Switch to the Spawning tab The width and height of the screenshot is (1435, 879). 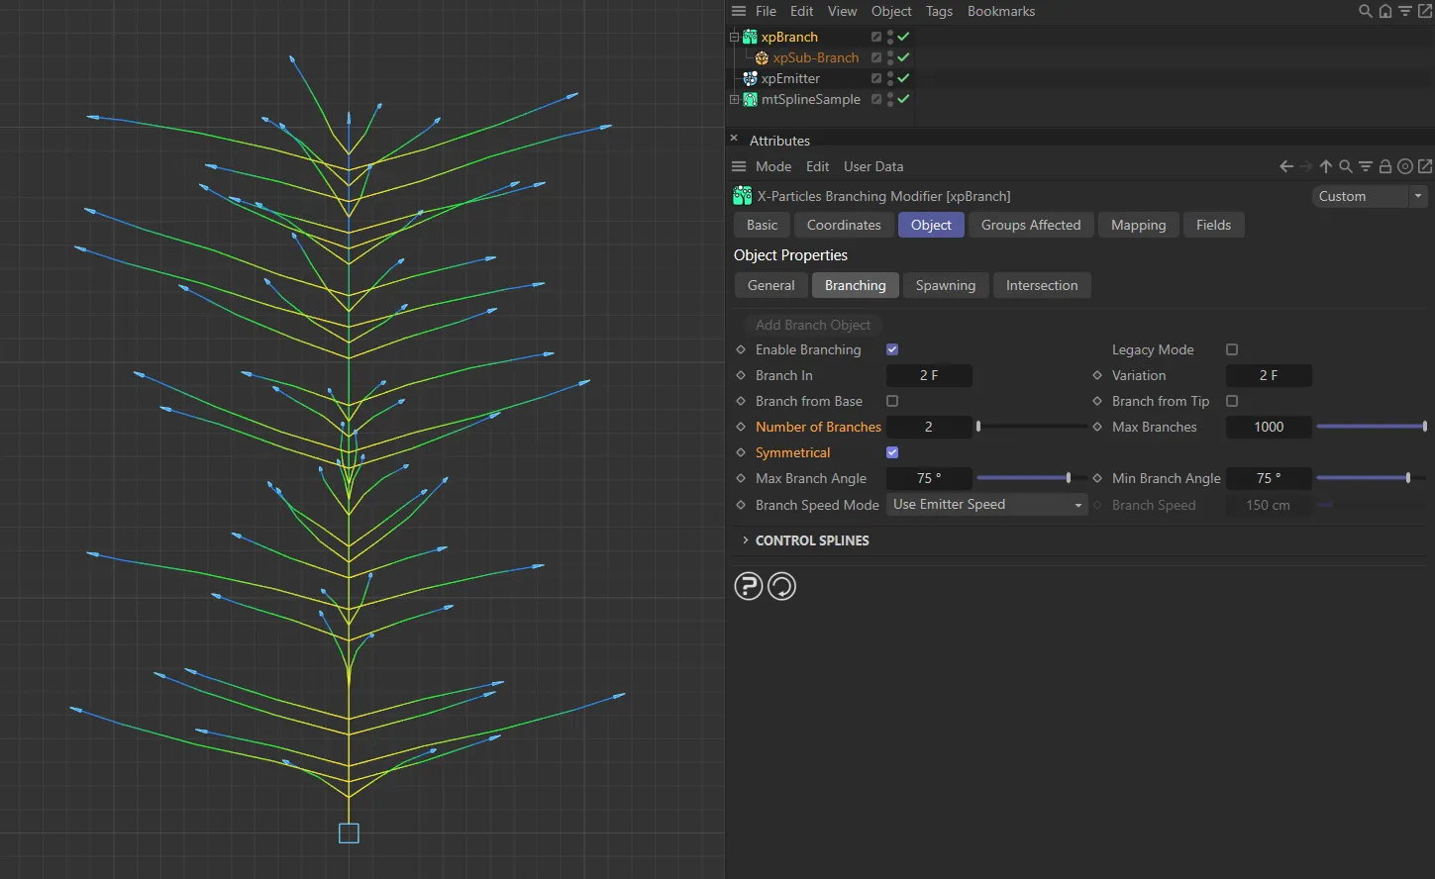tap(946, 285)
